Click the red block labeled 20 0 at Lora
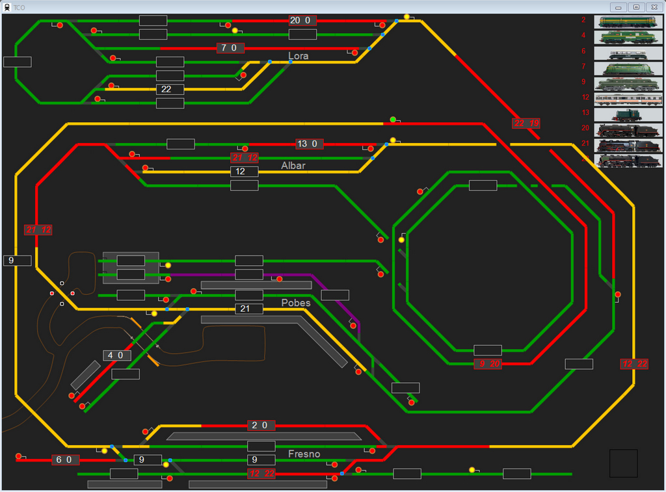 coord(302,21)
